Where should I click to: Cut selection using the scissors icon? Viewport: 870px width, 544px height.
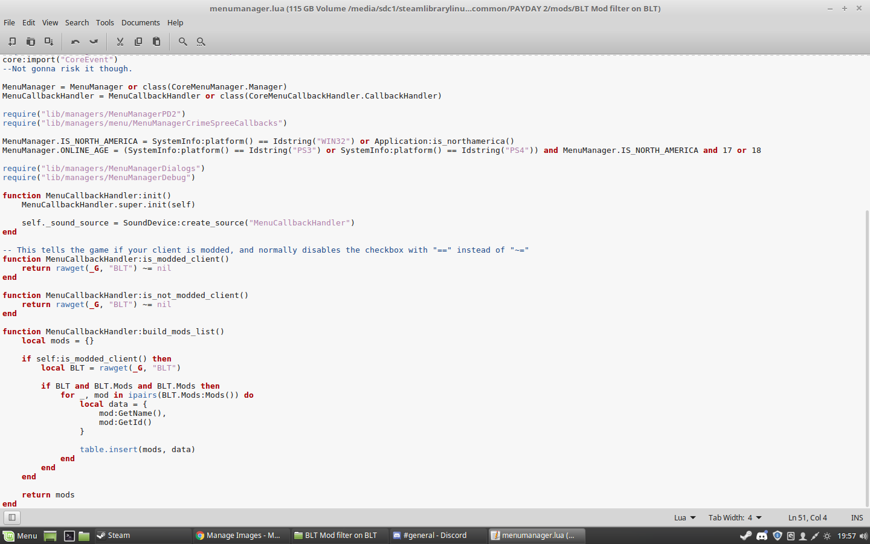[120, 42]
